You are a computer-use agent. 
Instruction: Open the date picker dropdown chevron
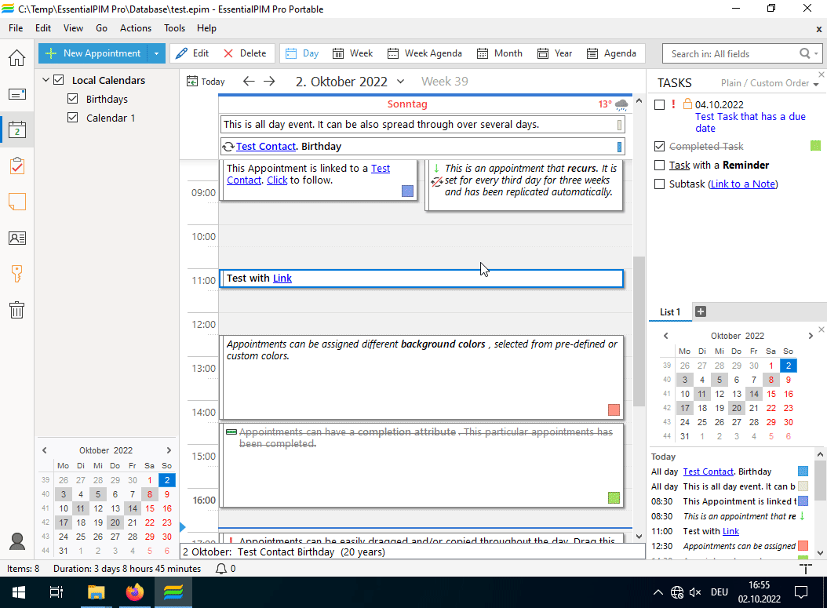coord(400,82)
